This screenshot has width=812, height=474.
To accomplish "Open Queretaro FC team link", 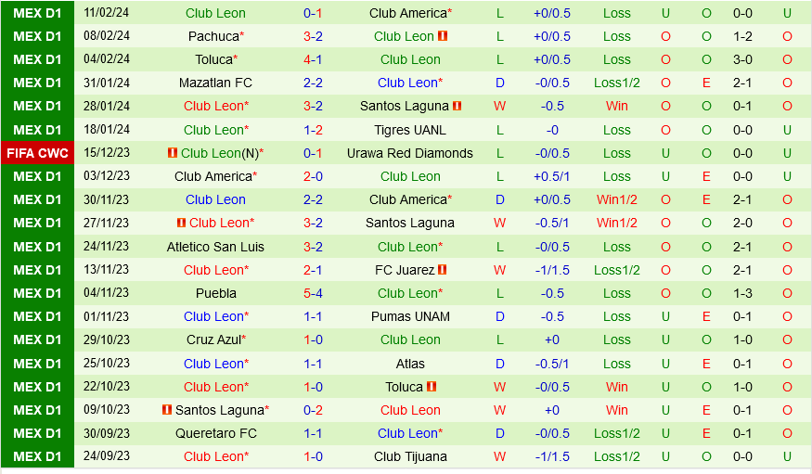I will point(215,433).
